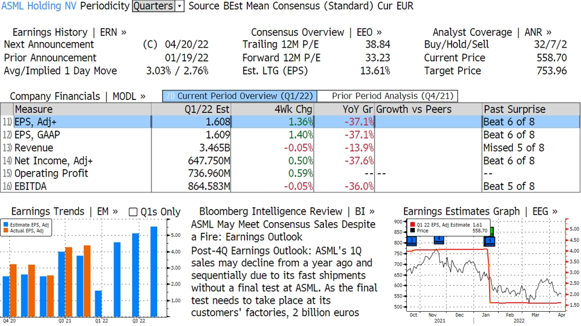
Task: Select the Revenue measure row
Action: pyautogui.click(x=290, y=148)
